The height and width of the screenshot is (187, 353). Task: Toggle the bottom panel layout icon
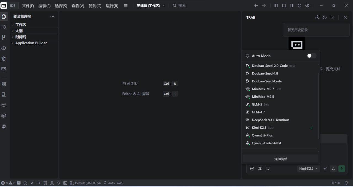click(284, 5)
